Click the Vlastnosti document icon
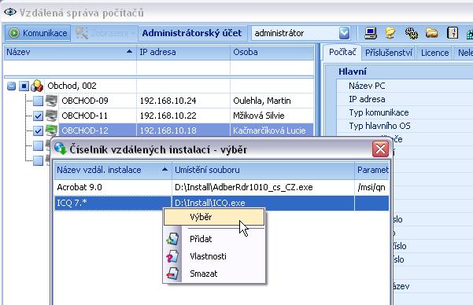This screenshot has width=473, height=305. coord(172,256)
